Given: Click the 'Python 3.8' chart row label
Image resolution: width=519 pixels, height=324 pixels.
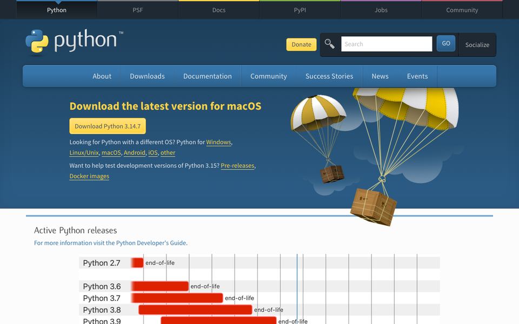Looking at the screenshot, I should pos(102,310).
